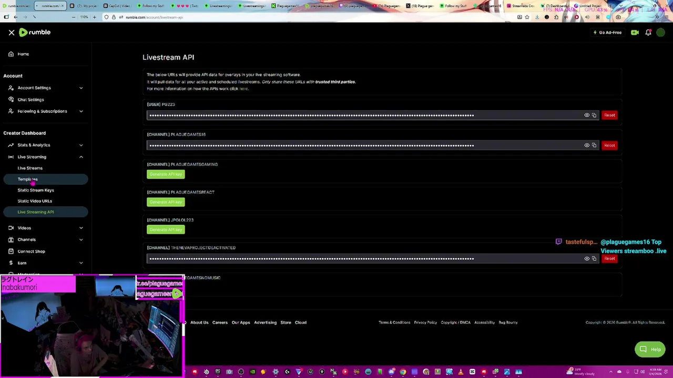Reveal the THENEVAPROJECTDEACTIVATED API key
673x378 pixels.
587,259
